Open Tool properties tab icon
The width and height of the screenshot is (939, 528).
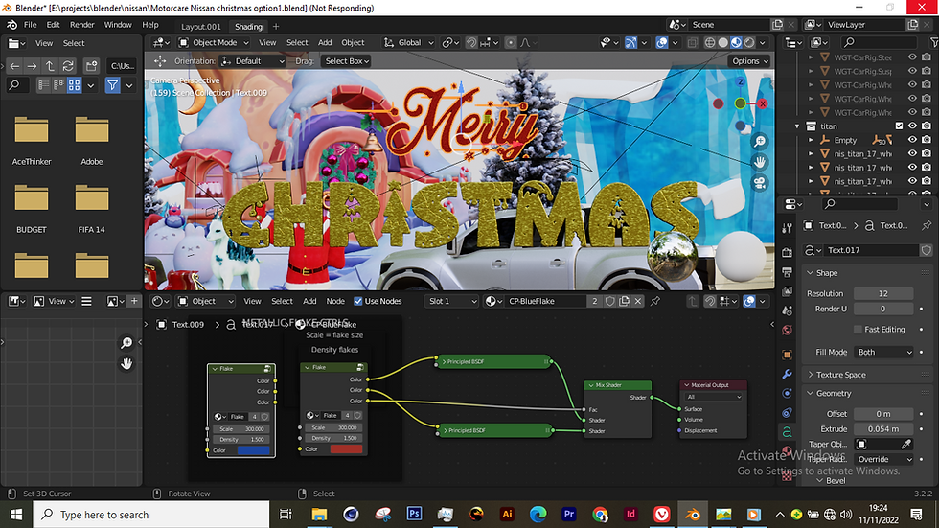(787, 228)
